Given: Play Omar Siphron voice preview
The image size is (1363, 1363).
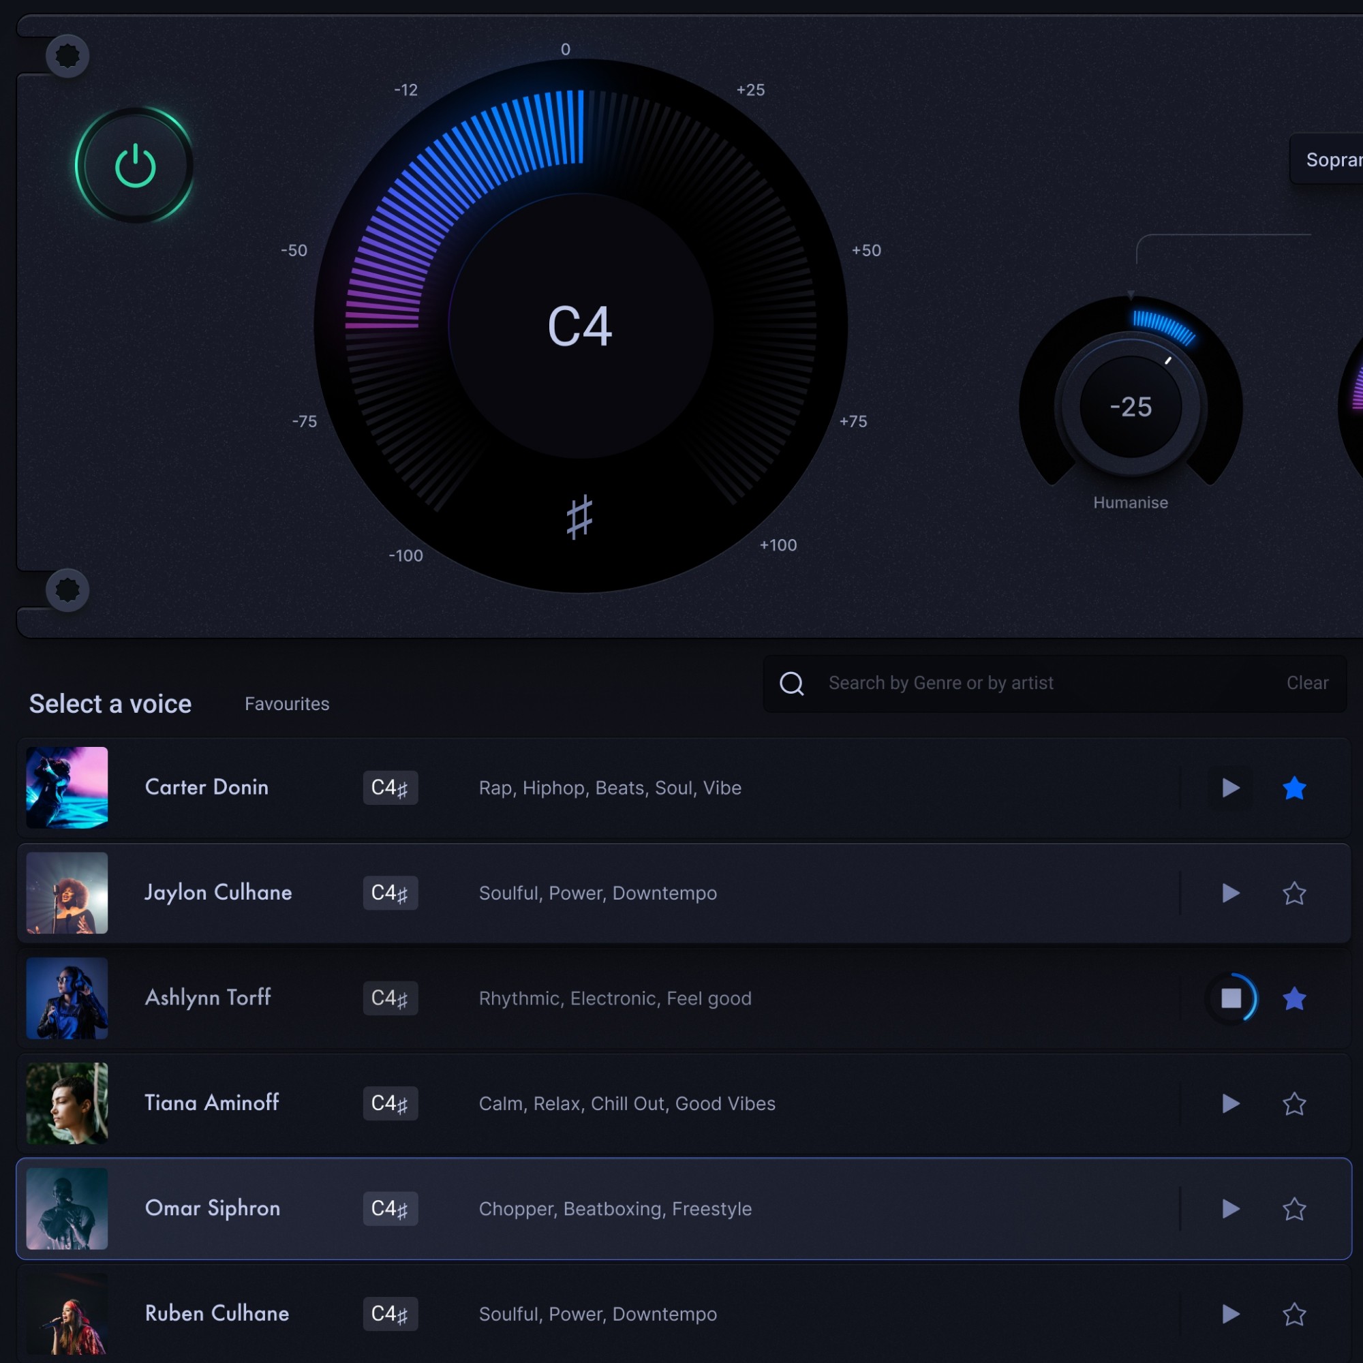Looking at the screenshot, I should [1230, 1208].
